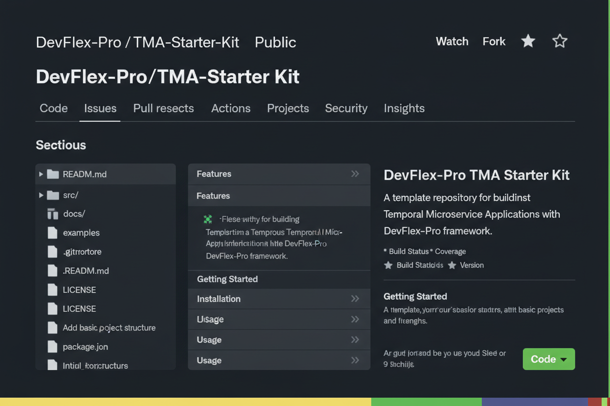Image resolution: width=610 pixels, height=406 pixels.
Task: Click the Fork link
Action: coord(494,41)
